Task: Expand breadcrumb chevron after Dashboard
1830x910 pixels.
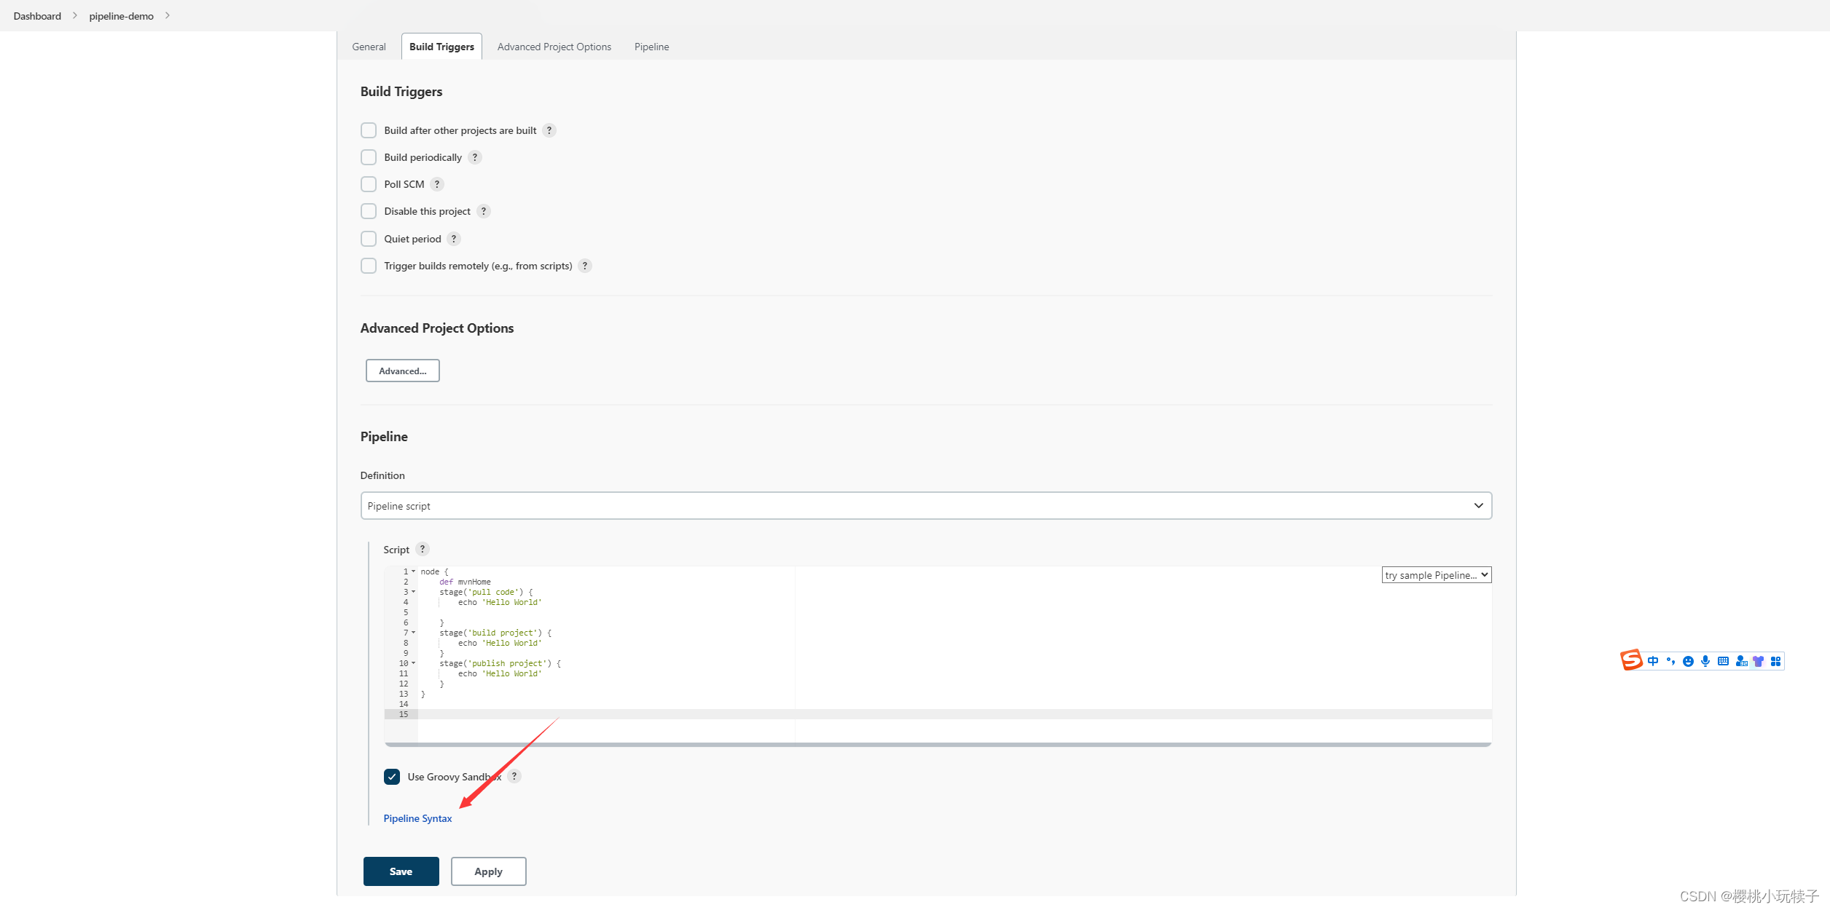Action: (x=75, y=15)
